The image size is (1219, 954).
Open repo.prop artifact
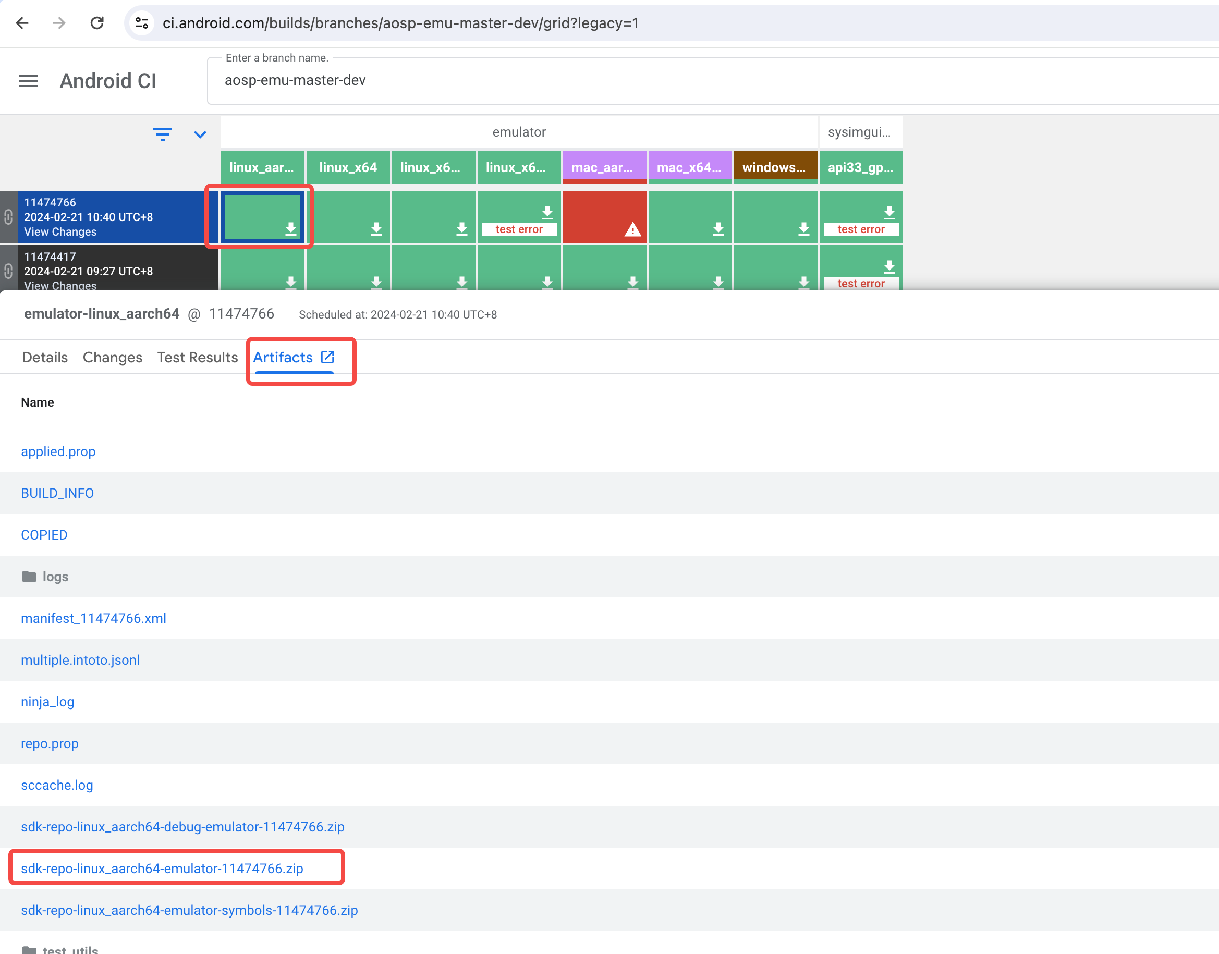point(50,743)
